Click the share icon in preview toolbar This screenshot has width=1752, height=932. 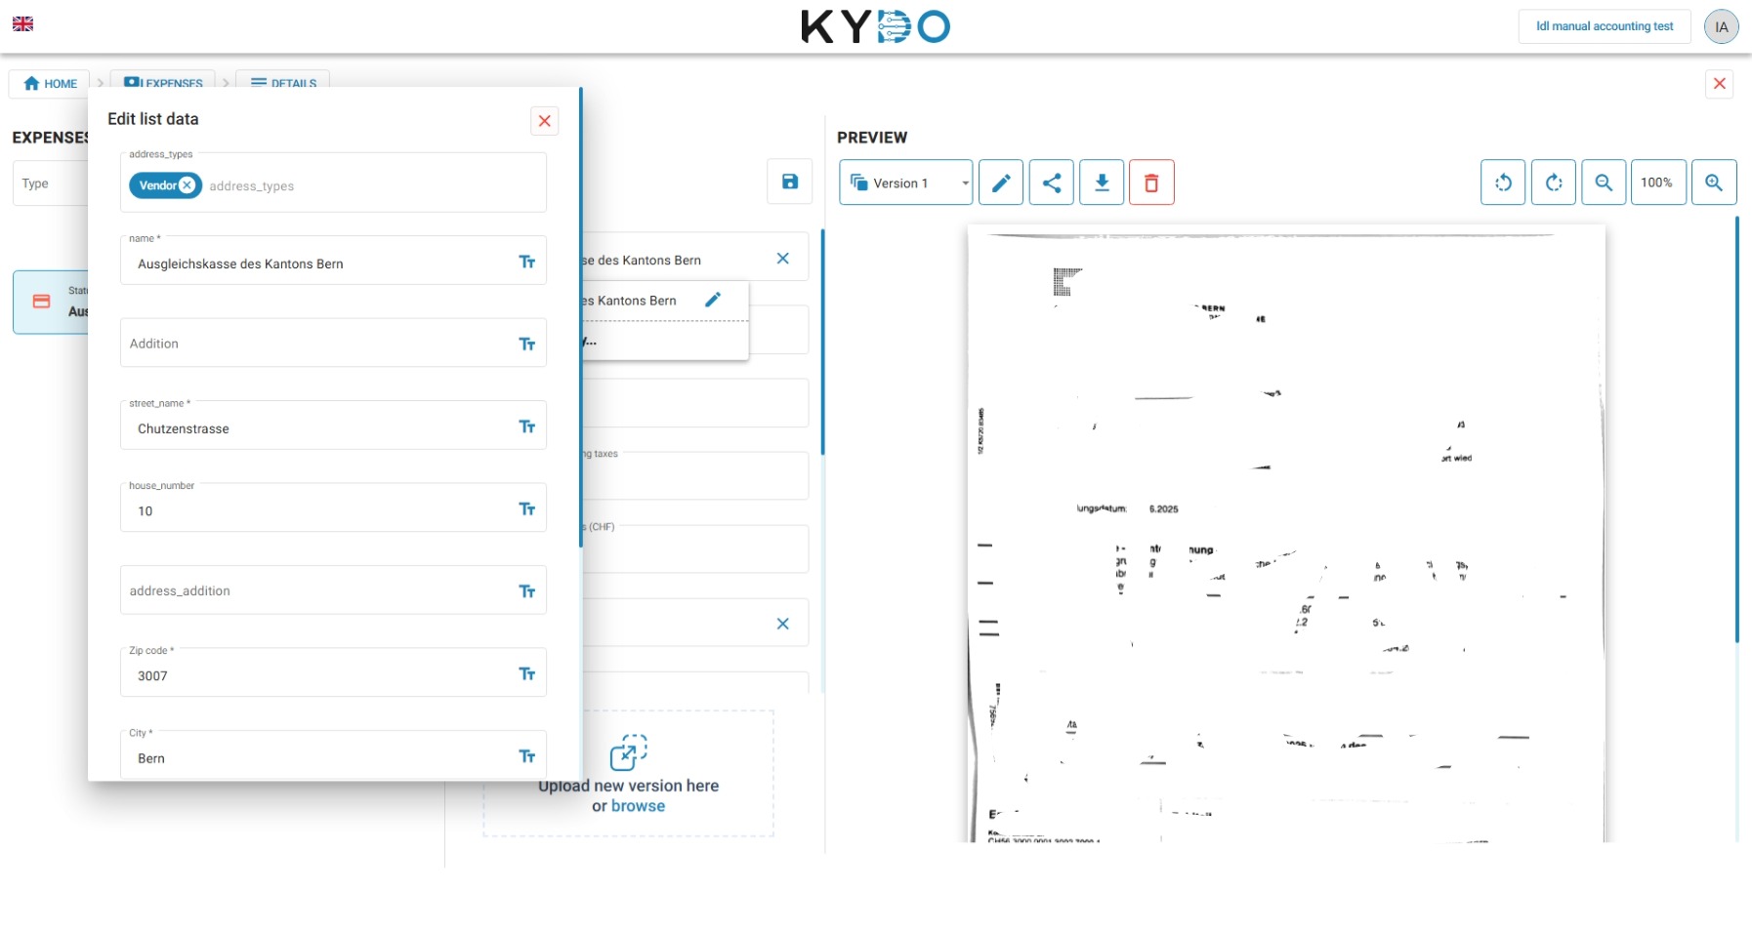[x=1052, y=182]
